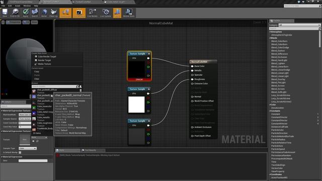The width and height of the screenshot is (322, 181).
Task: Click the Pixel Depth Offset input pin
Action: 192,136
